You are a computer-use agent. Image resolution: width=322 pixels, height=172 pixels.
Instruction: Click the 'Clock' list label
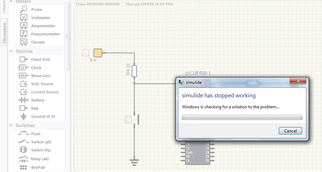36,68
